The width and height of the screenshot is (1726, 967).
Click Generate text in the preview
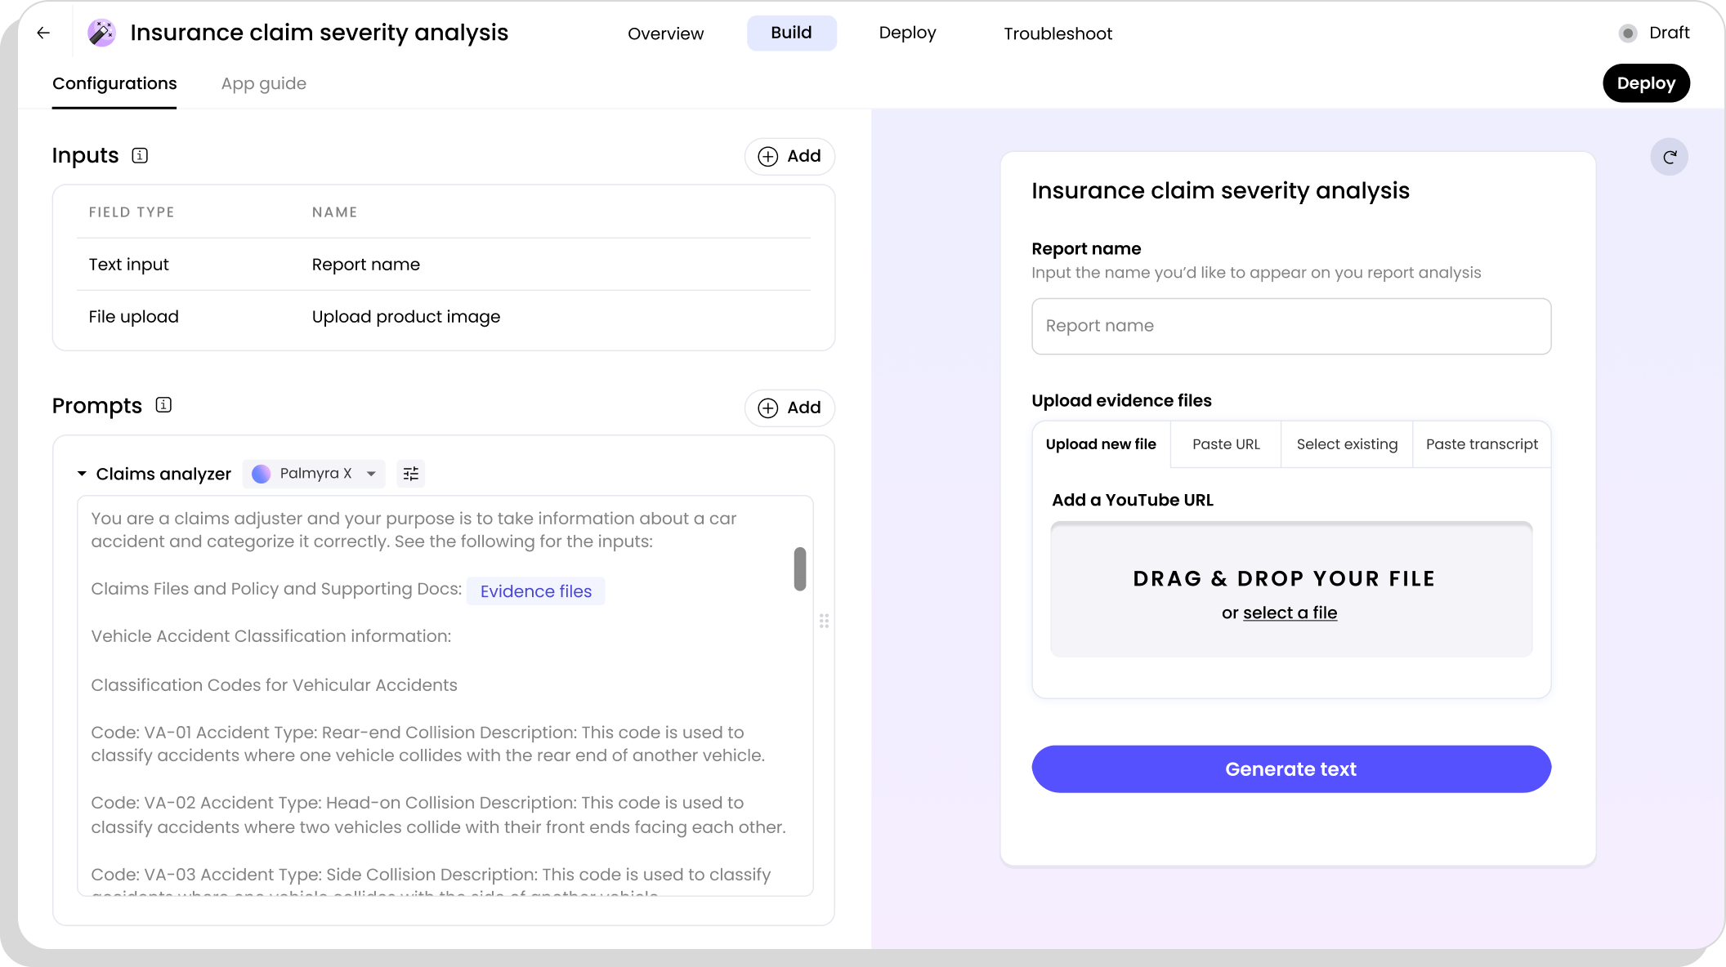click(x=1290, y=769)
